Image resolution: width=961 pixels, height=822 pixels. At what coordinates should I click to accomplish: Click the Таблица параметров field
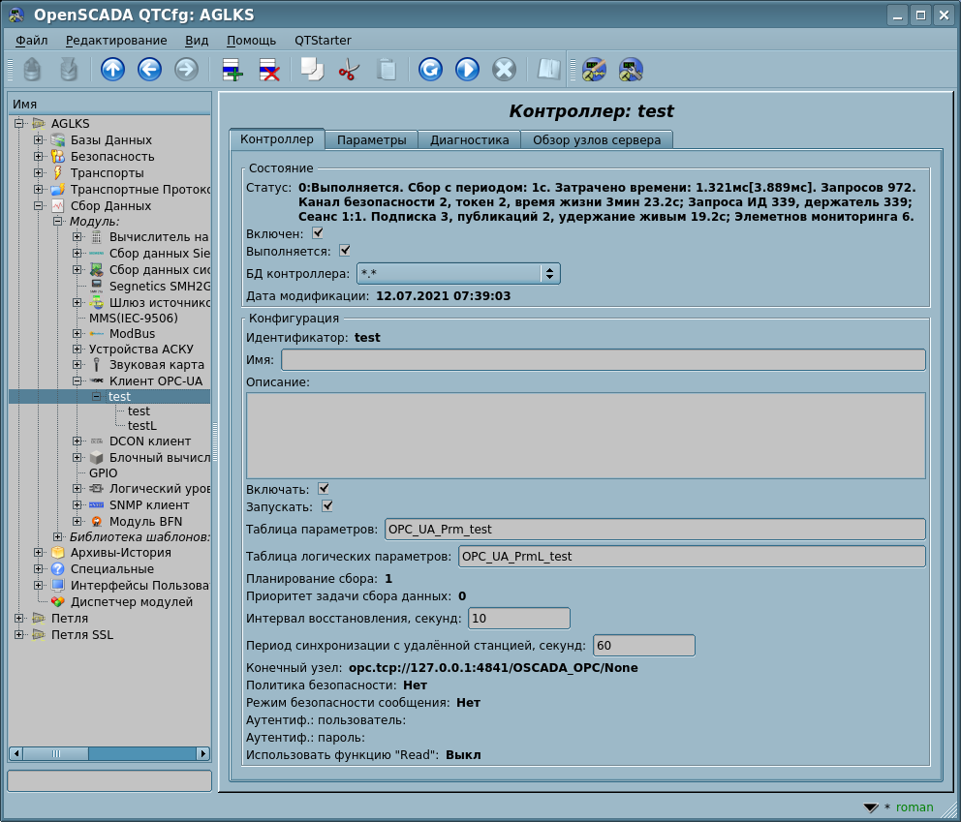pyautogui.click(x=655, y=530)
